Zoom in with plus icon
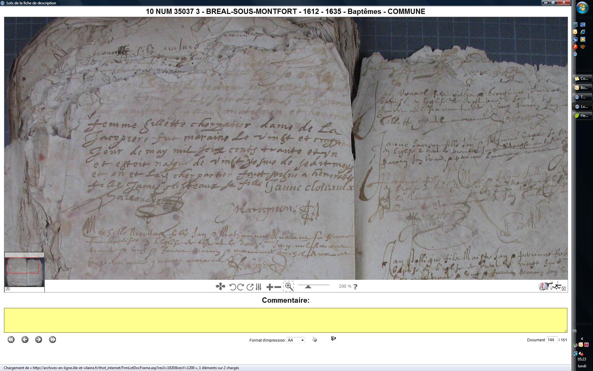Viewport: 593px width, 371px height. click(269, 287)
